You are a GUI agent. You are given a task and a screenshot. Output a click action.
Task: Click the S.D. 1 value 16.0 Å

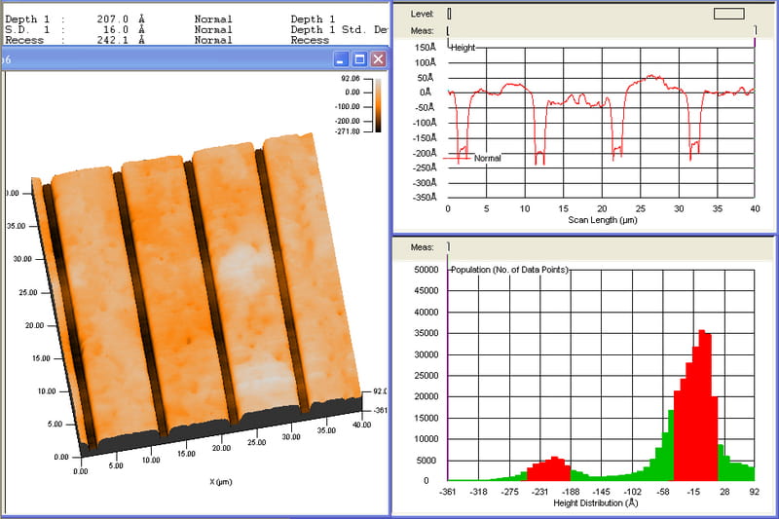tap(124, 30)
